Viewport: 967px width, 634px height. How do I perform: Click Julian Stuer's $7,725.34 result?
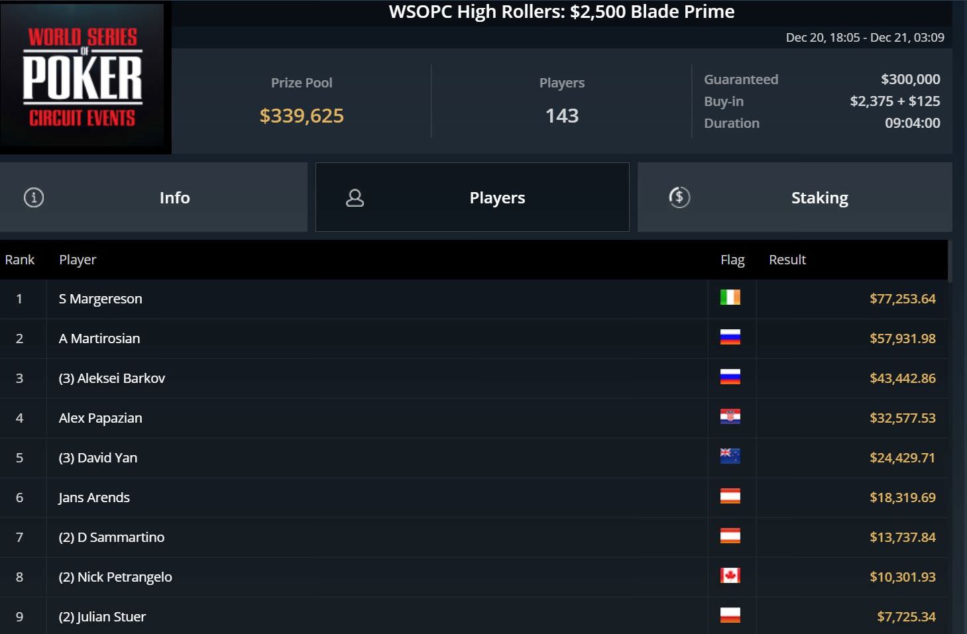[x=906, y=617]
